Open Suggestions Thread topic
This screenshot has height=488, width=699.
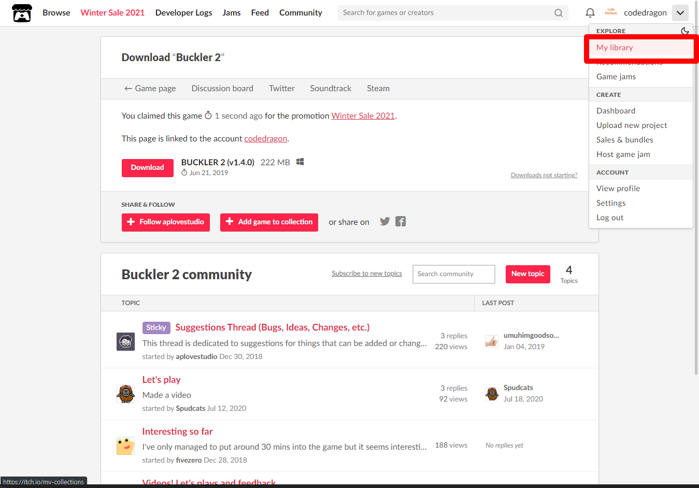(x=273, y=327)
